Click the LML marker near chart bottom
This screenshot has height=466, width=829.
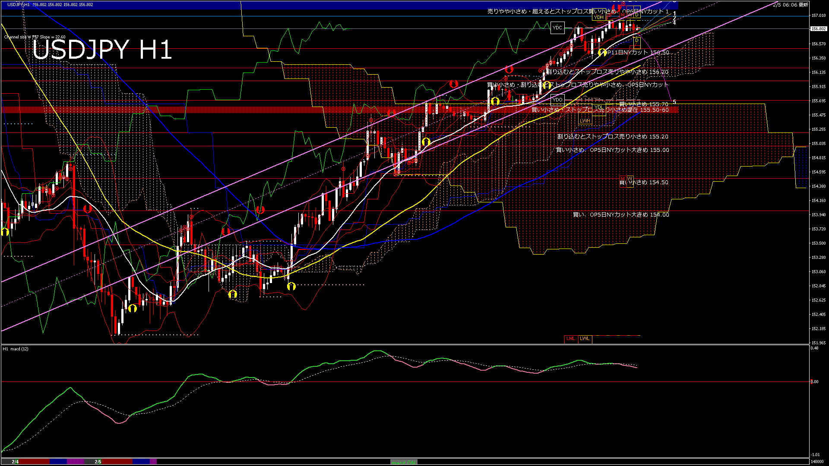pos(570,339)
